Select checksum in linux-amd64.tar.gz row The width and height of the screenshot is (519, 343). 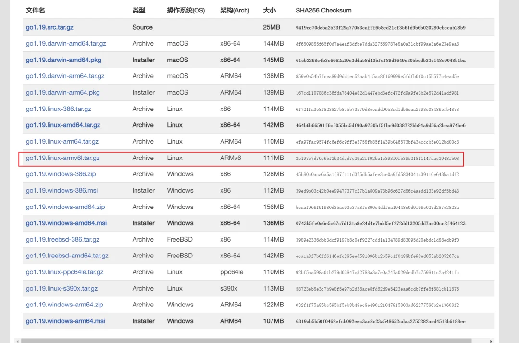381,126
